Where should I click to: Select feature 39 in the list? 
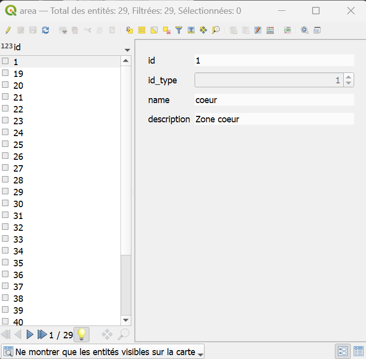click(x=61, y=310)
